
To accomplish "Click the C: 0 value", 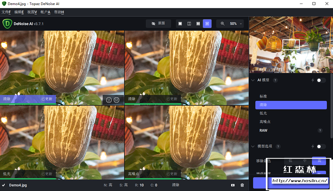I will [154, 185].
